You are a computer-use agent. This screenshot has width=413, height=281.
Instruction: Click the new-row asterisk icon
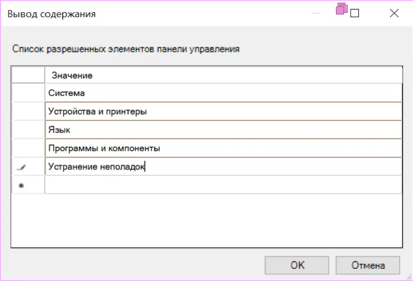pyautogui.click(x=22, y=186)
